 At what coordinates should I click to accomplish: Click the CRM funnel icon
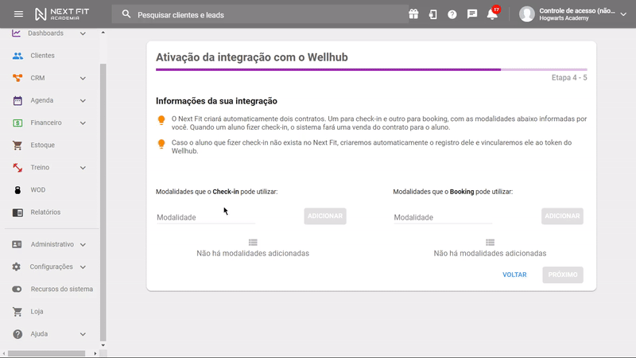click(x=17, y=78)
